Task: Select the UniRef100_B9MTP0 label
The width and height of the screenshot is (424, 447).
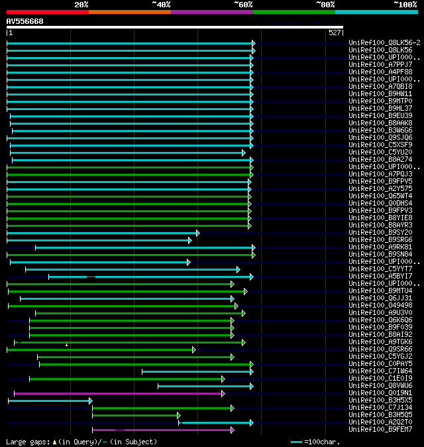Action: [x=380, y=101]
